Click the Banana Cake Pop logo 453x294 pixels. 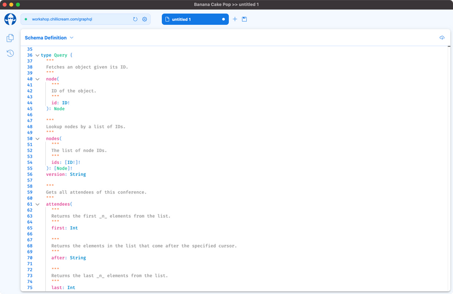10,19
